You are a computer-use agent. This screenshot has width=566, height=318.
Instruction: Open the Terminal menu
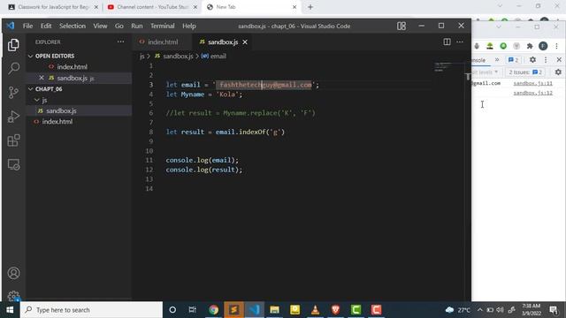[x=163, y=26]
